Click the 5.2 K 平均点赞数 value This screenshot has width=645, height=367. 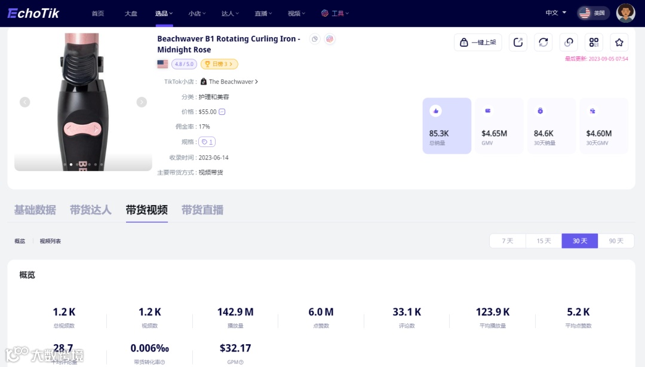[x=578, y=312]
